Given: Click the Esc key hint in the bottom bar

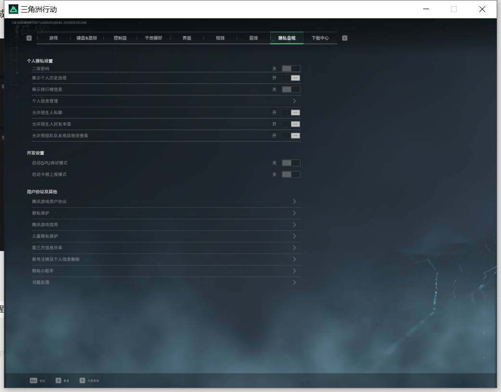Looking at the screenshot, I should click(x=33, y=380).
